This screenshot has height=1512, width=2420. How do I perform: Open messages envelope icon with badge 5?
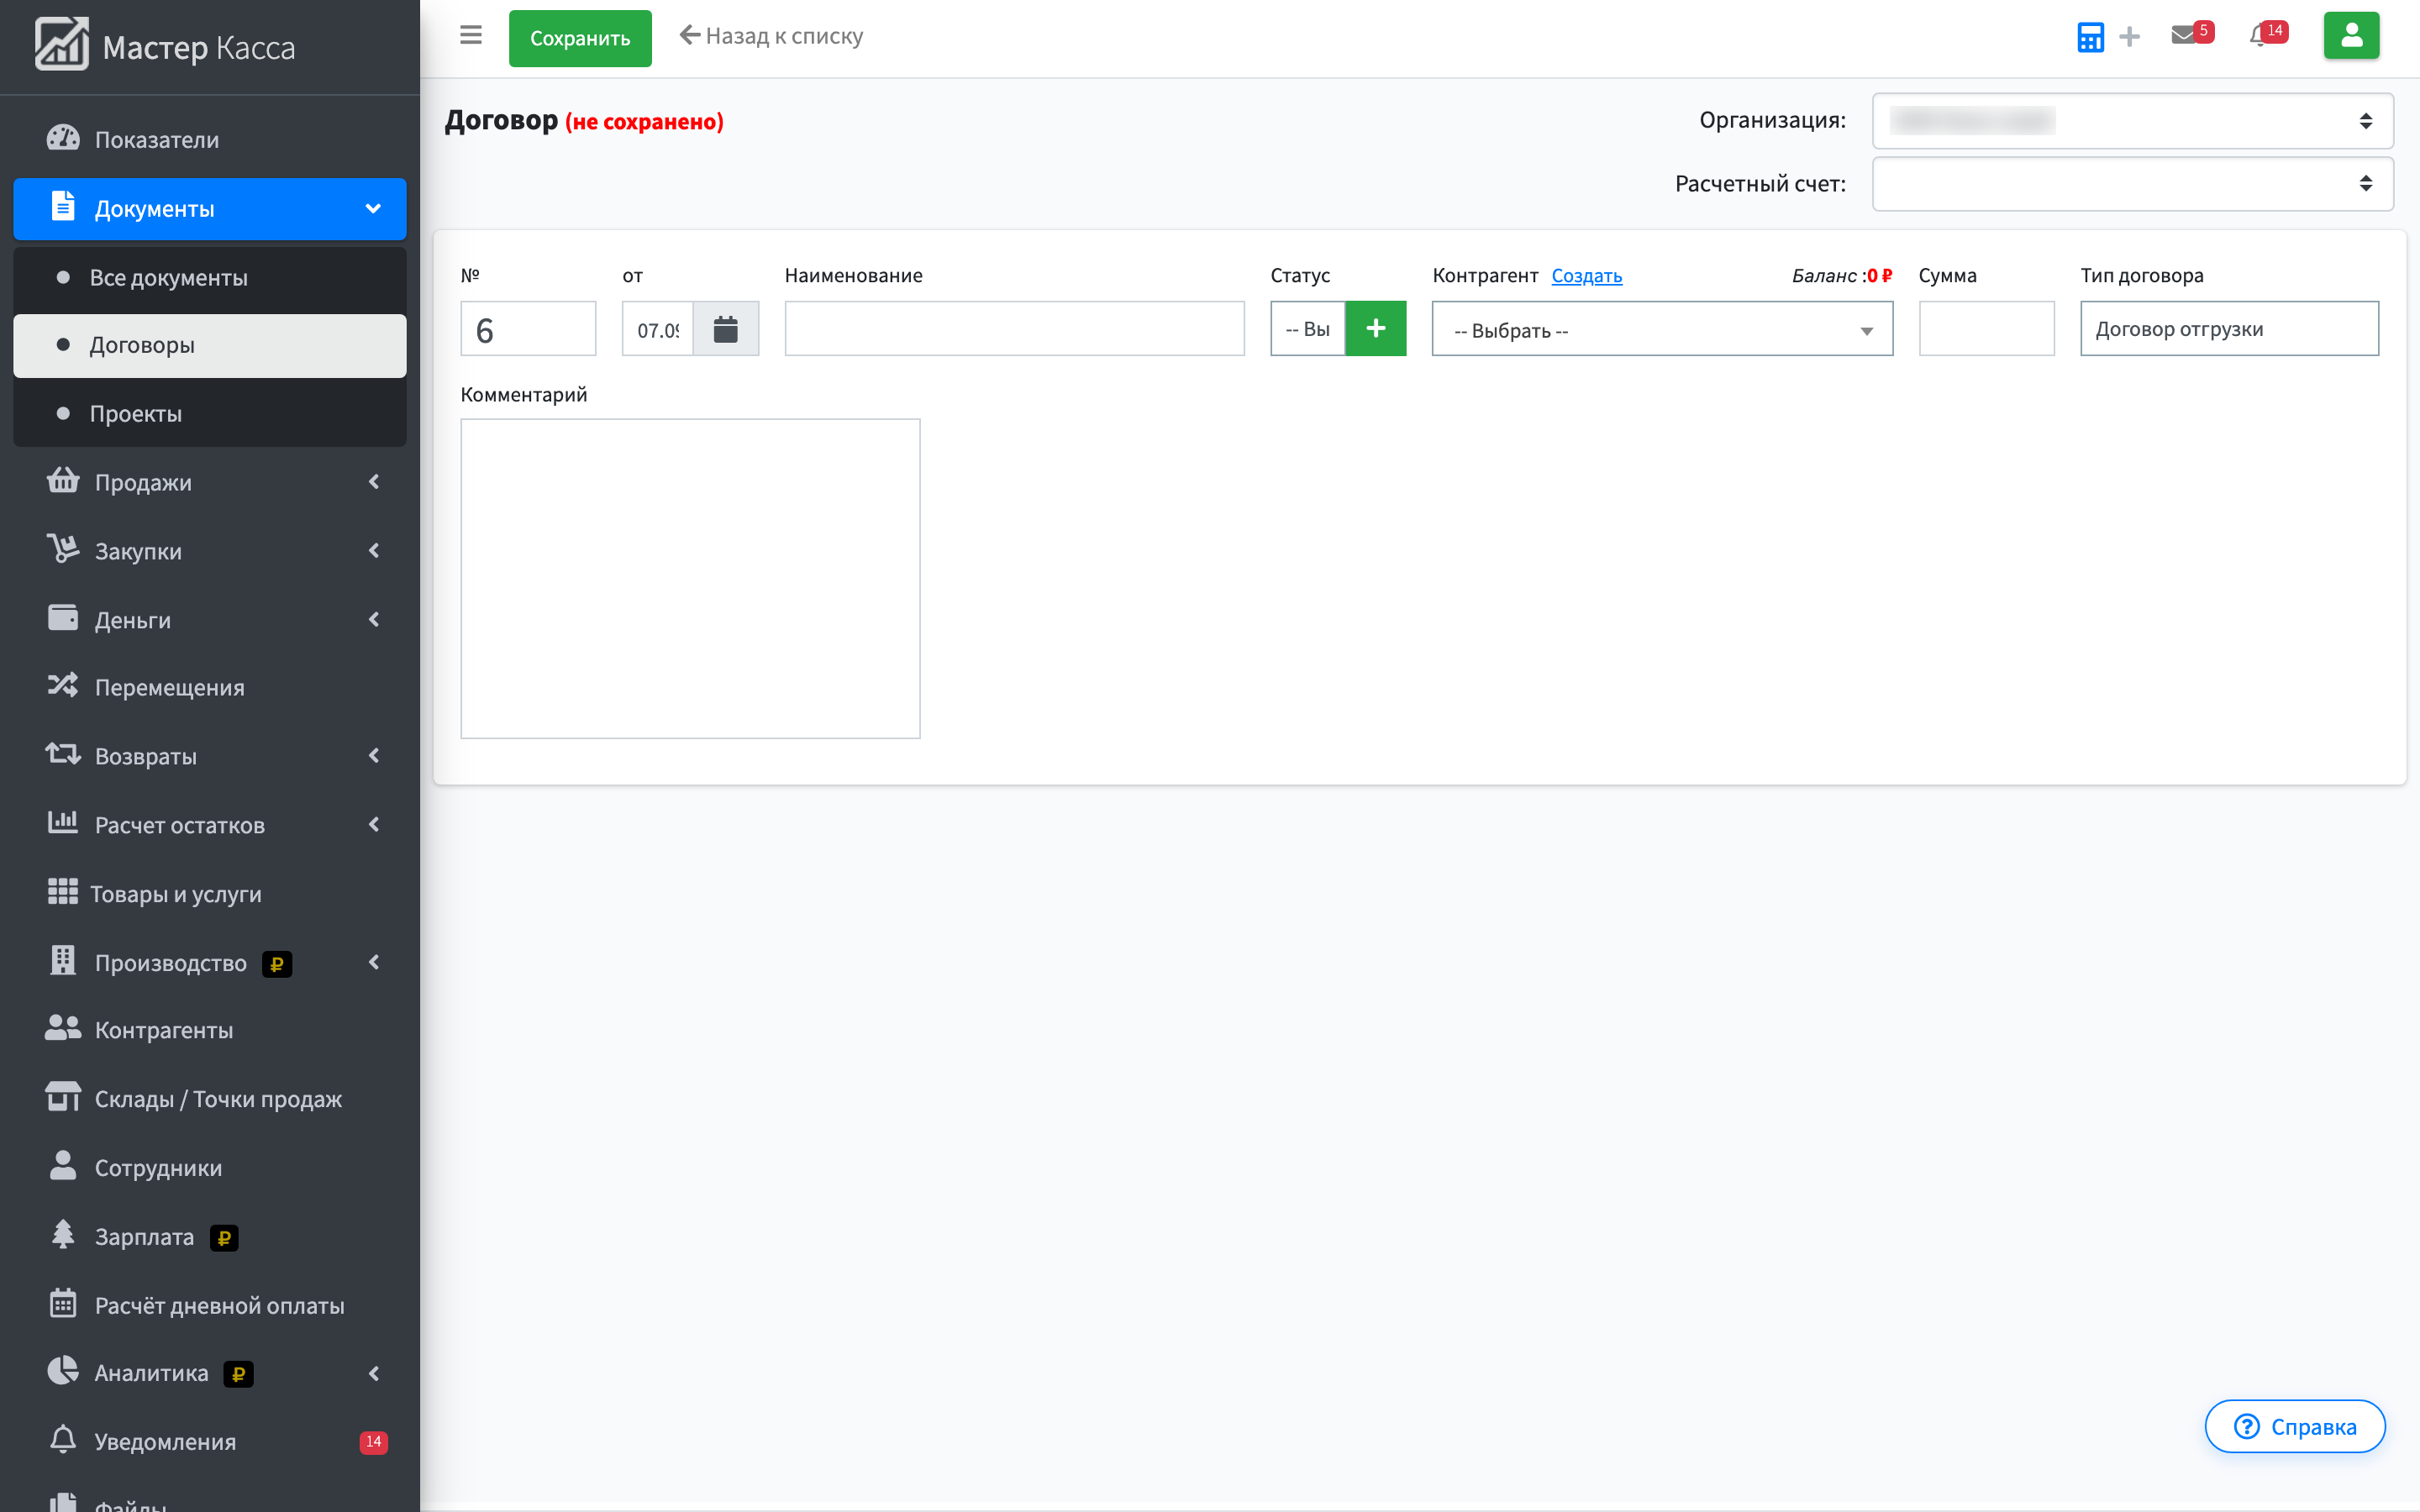(x=2192, y=35)
